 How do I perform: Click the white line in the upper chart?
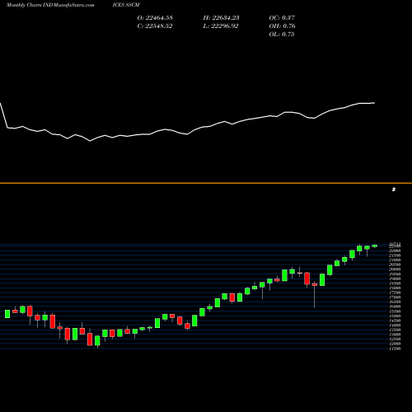[187, 134]
